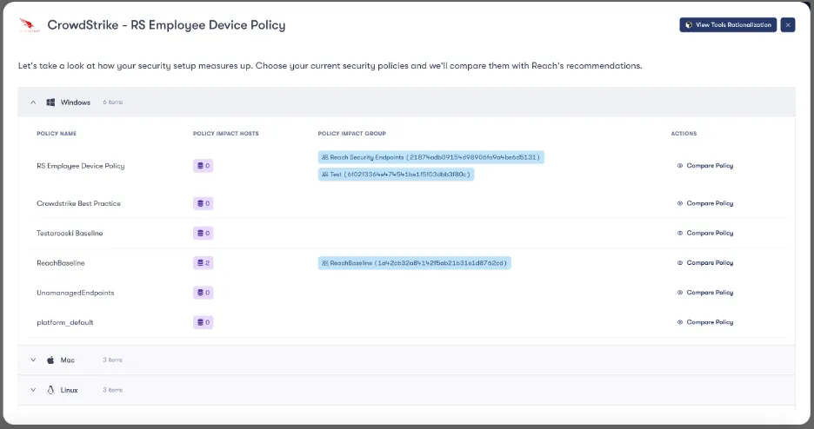Compare Policy for ReachBaseline row
Viewport: 814px width, 429px height.
click(x=705, y=262)
